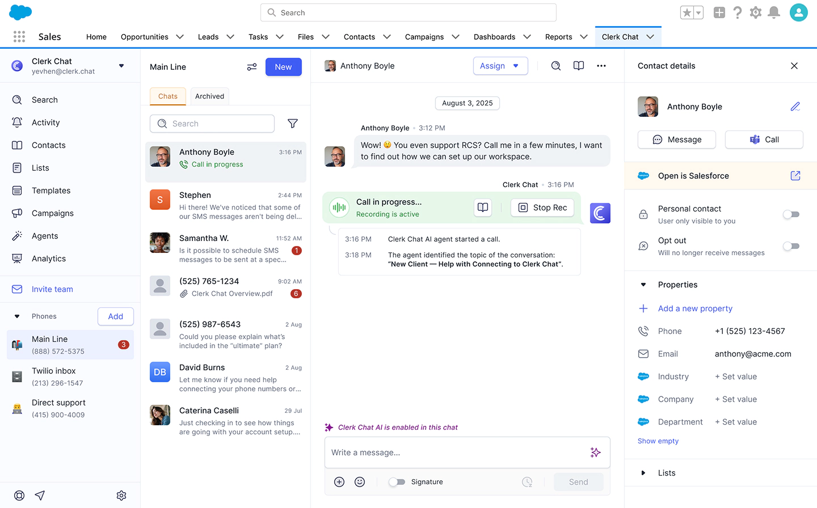This screenshot has height=508, width=817.
Task: Open the support lifebuoy icon at bottom
Action: (x=19, y=496)
